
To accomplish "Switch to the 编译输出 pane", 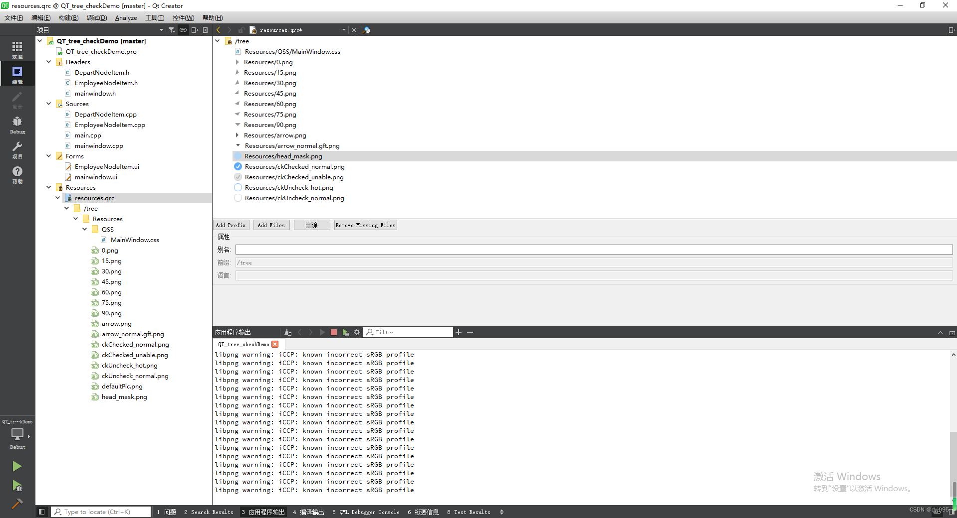I will tap(308, 512).
